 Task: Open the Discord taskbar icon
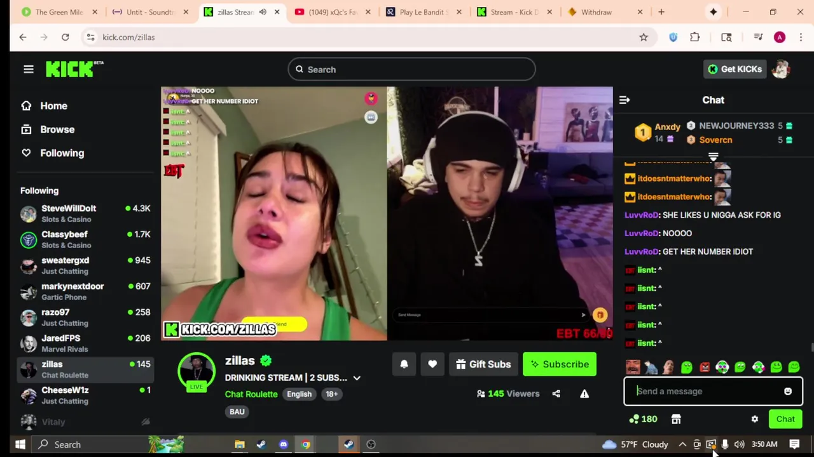pyautogui.click(x=284, y=444)
